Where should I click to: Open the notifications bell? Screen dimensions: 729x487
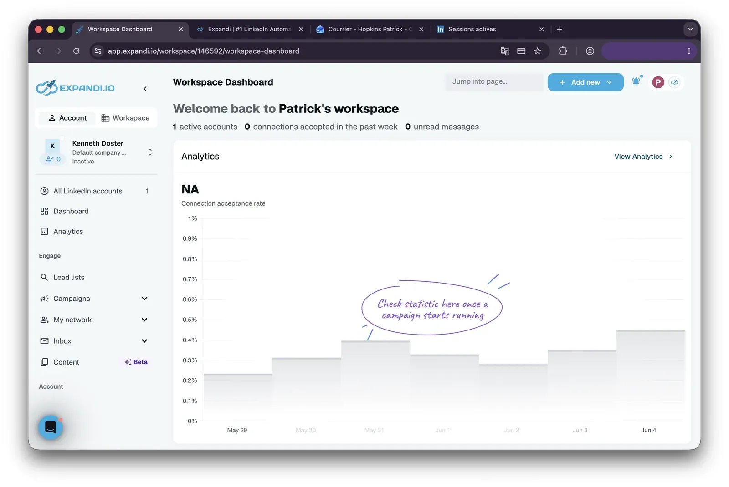636,81
